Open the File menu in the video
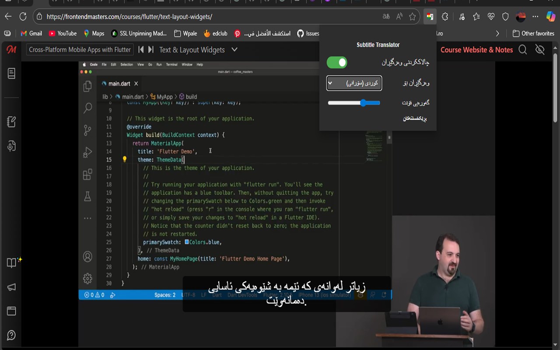The height and width of the screenshot is (350, 560). (104, 64)
